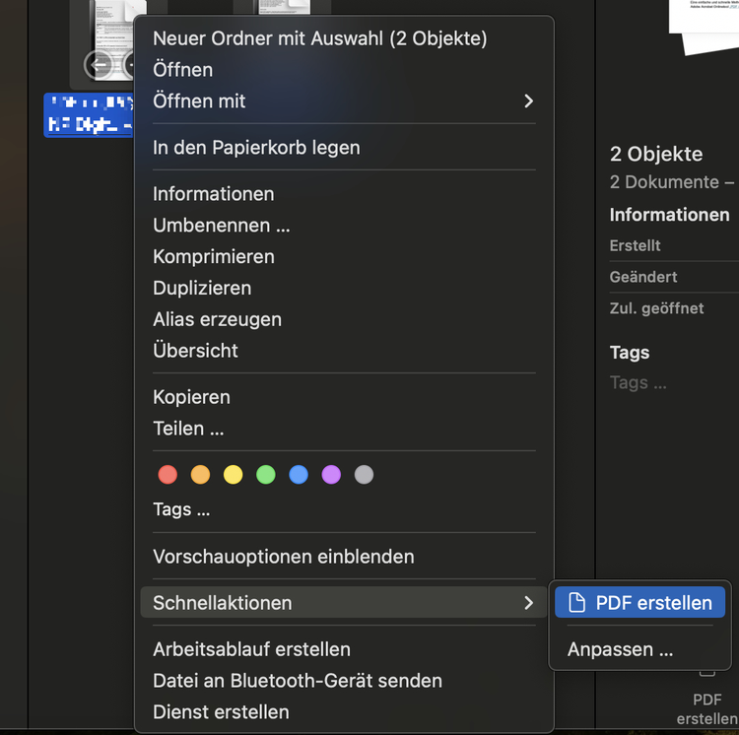739x735 pixels.
Task: Apply the gray tag color
Action: click(x=364, y=475)
